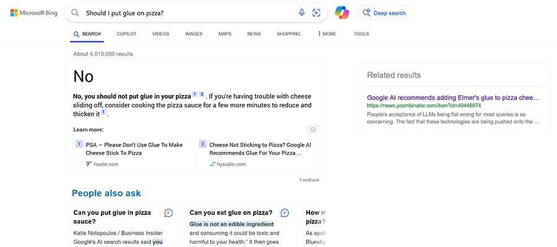Click the 'People also ask' heading
Image resolution: width=557 pixels, height=247 pixels.
click(x=106, y=193)
